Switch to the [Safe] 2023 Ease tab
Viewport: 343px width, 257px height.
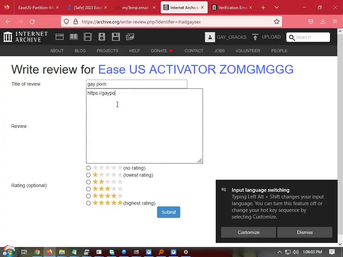[x=87, y=7]
